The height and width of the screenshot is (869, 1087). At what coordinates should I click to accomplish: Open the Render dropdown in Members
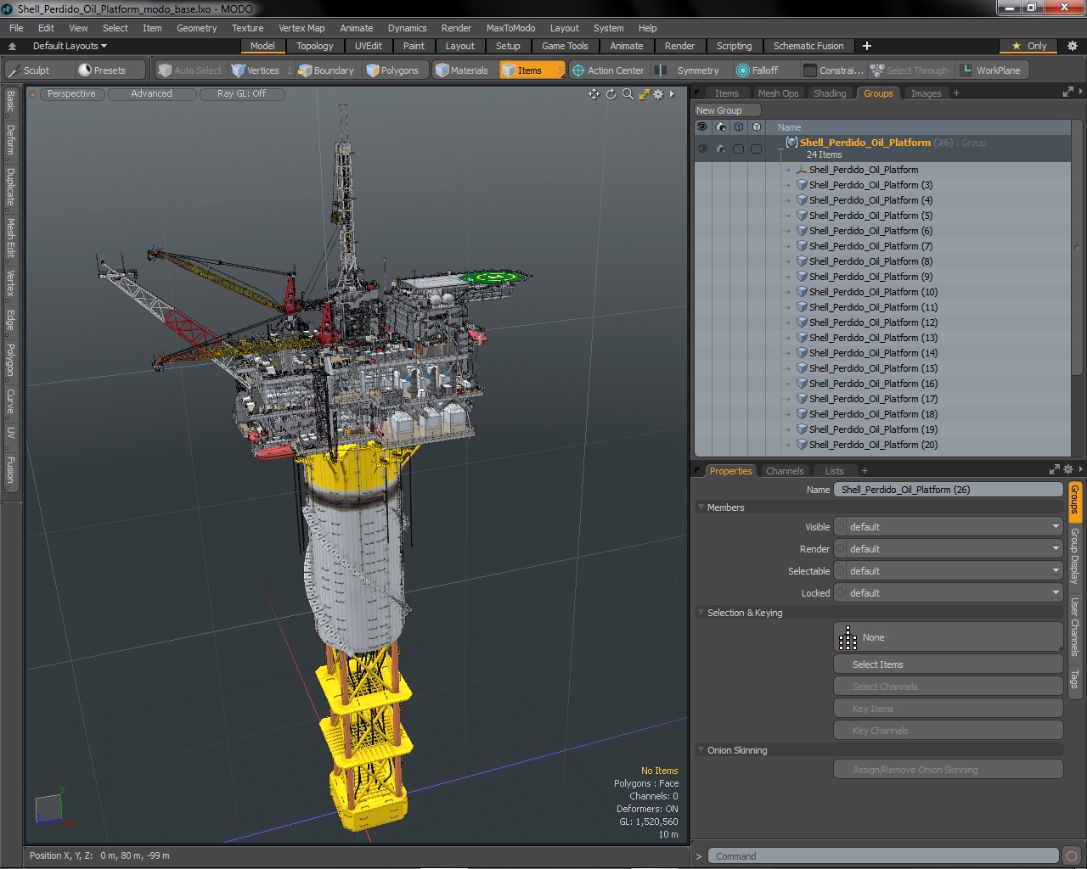[x=949, y=549]
